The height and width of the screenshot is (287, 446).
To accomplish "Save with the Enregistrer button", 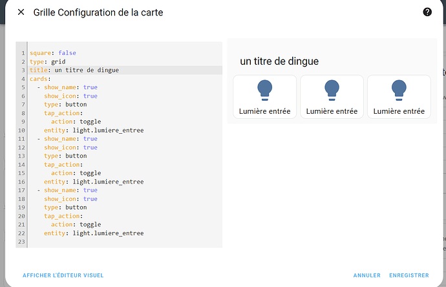I will coord(409,275).
